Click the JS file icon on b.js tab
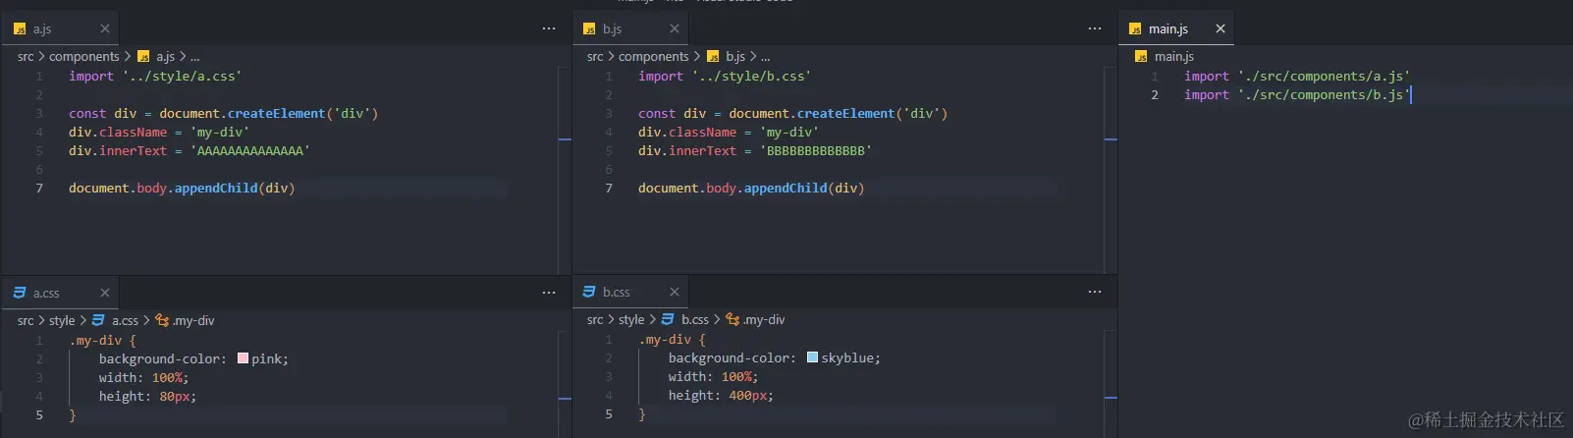1573x438 pixels. click(589, 29)
